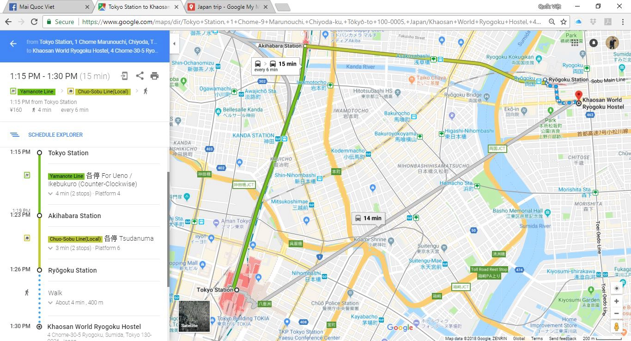This screenshot has height=341, width=631.
Task: Click Khaosan World Ryogoku Hostel destination step
Action: [x=94, y=327]
